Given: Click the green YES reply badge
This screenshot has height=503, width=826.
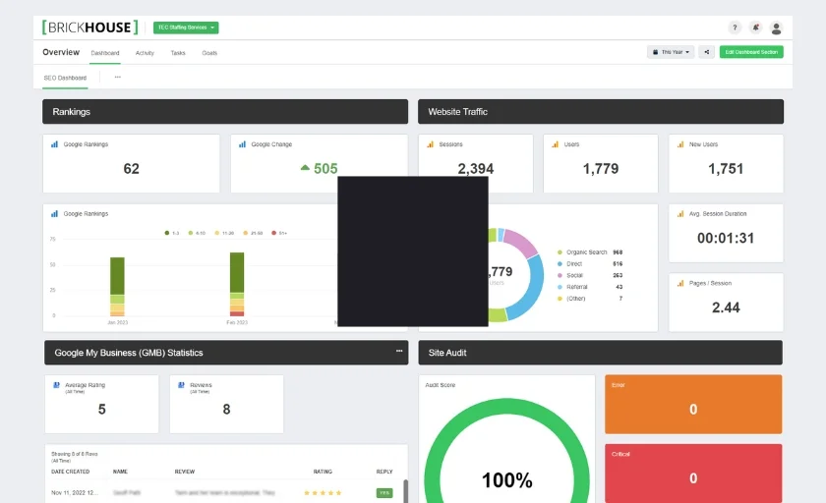Looking at the screenshot, I should pyautogui.click(x=384, y=493).
